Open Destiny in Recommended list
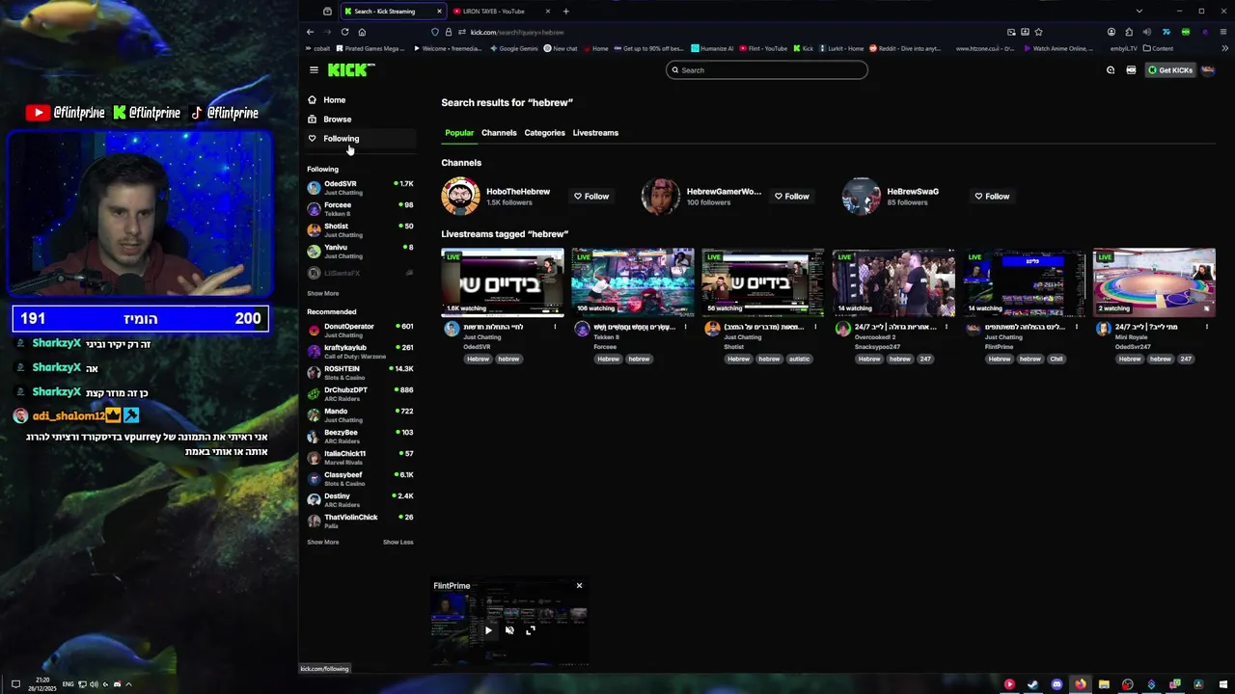 pyautogui.click(x=360, y=499)
